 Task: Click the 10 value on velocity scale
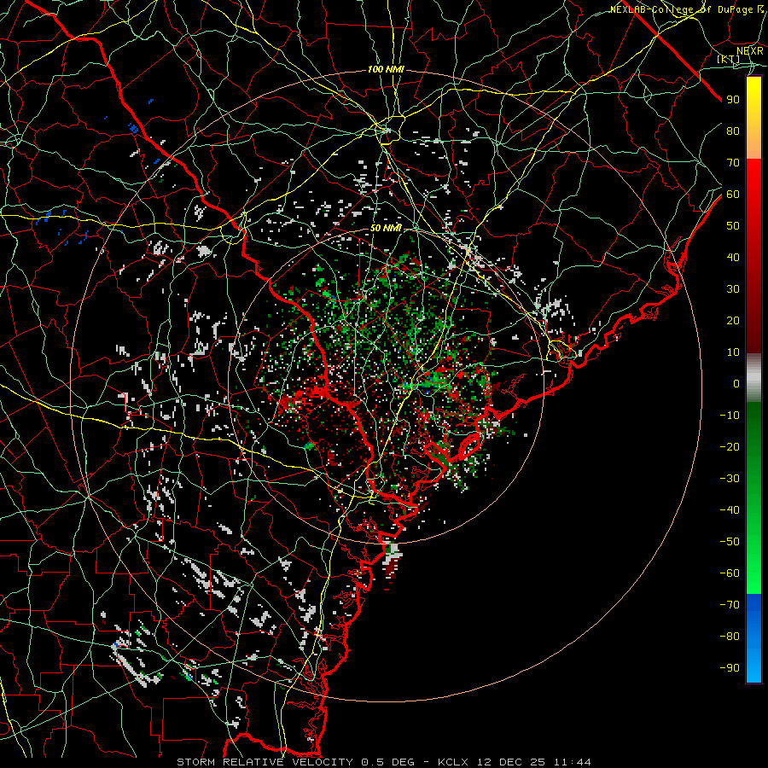coord(733,352)
